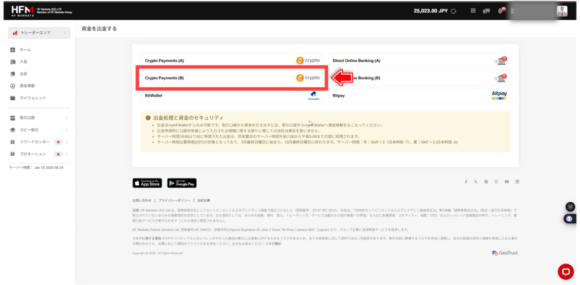This screenshot has height=285, width=580.
Task: Open the red live chat bubble
Action: [565, 271]
